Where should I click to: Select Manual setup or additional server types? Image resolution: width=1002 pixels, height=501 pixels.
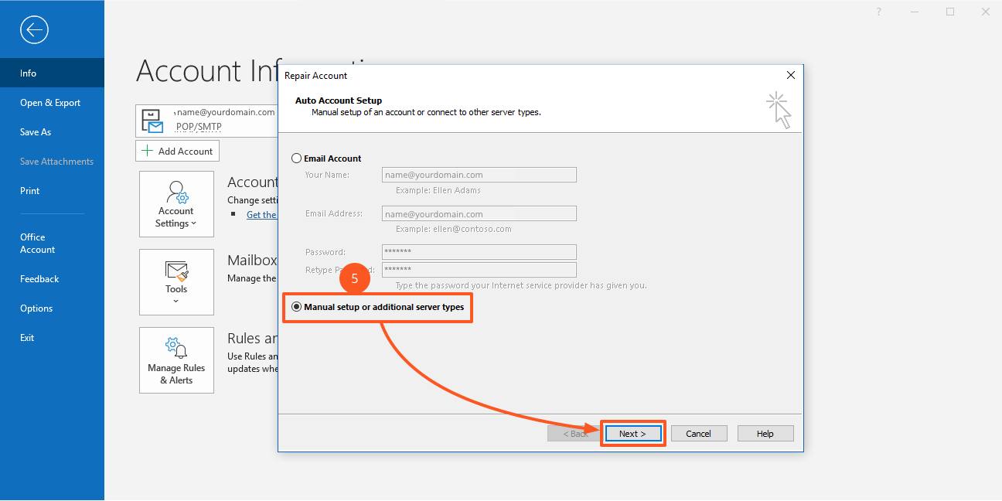coord(297,307)
